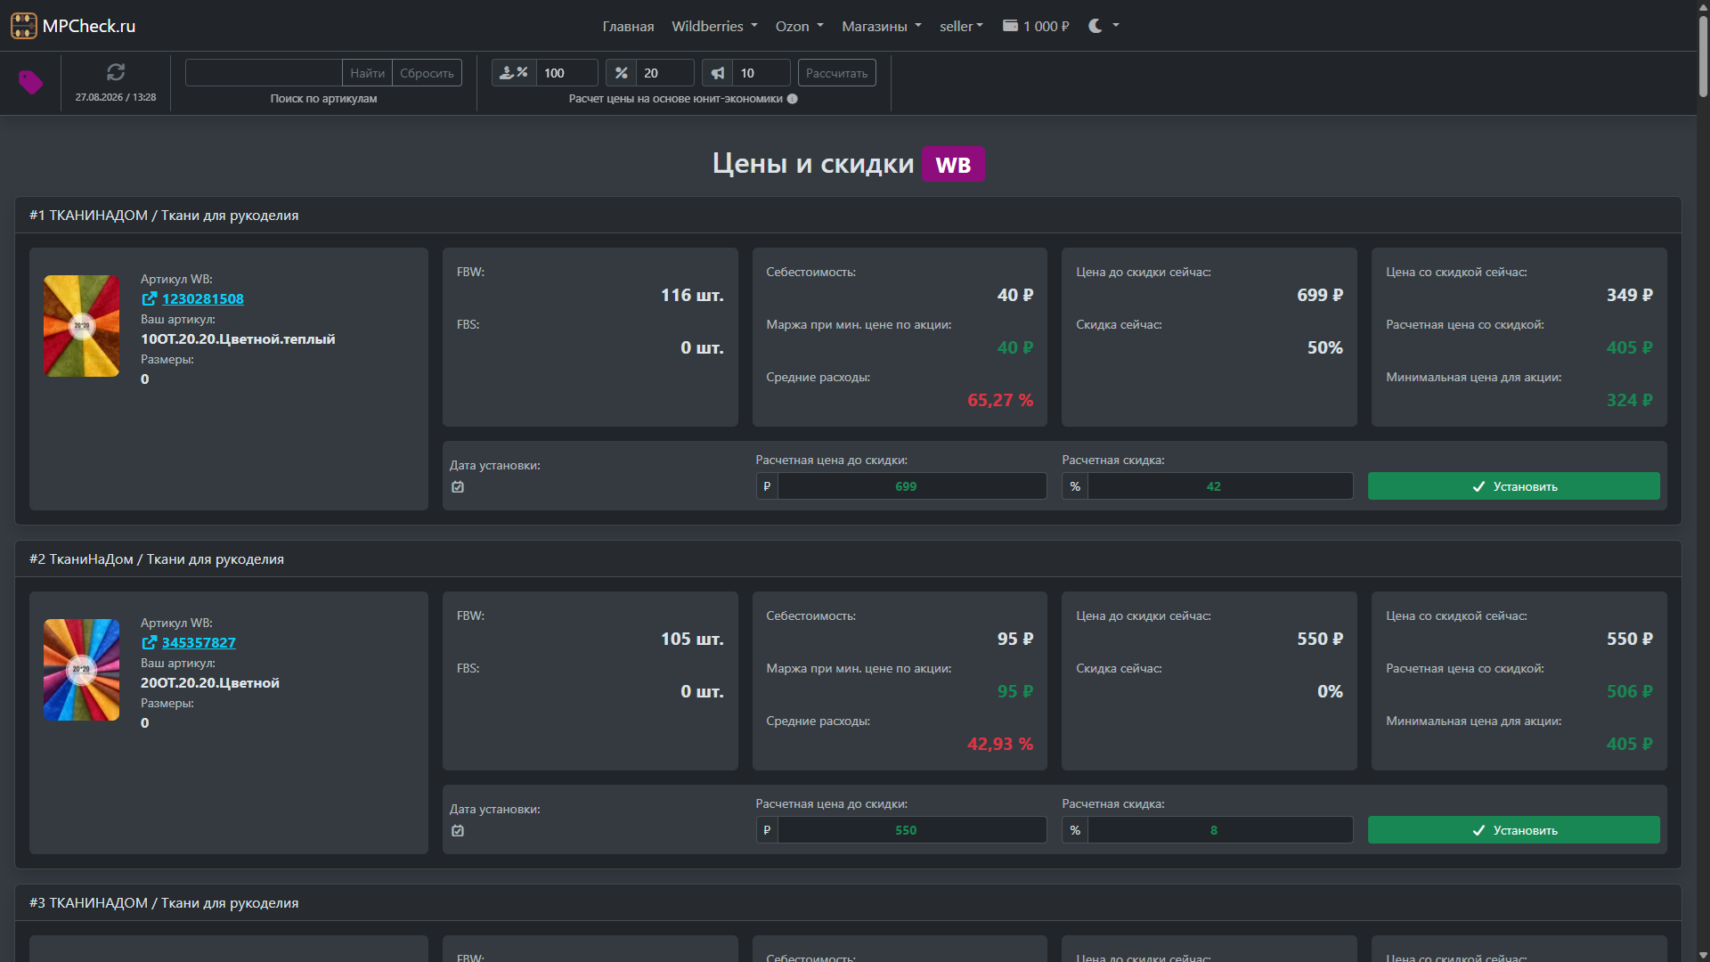The width and height of the screenshot is (1710, 962).
Task: Click the calendar check icon in product #1
Action: coord(458,487)
